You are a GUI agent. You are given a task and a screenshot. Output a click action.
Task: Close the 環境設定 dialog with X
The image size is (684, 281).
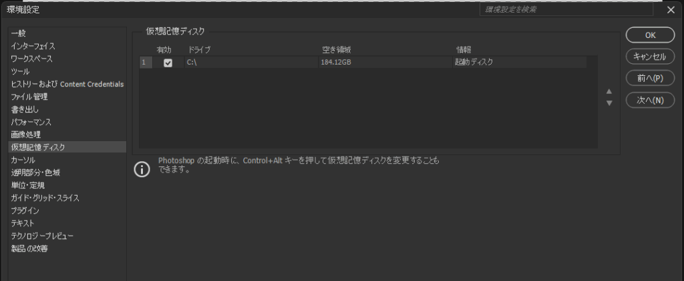point(671,9)
